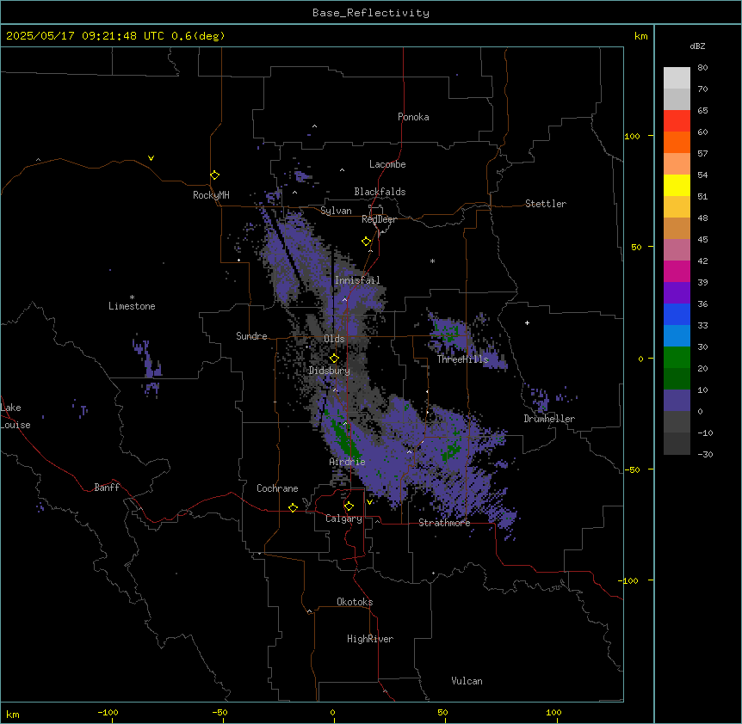Click the yellow V marker northwest of RockyMH

pyautogui.click(x=151, y=158)
